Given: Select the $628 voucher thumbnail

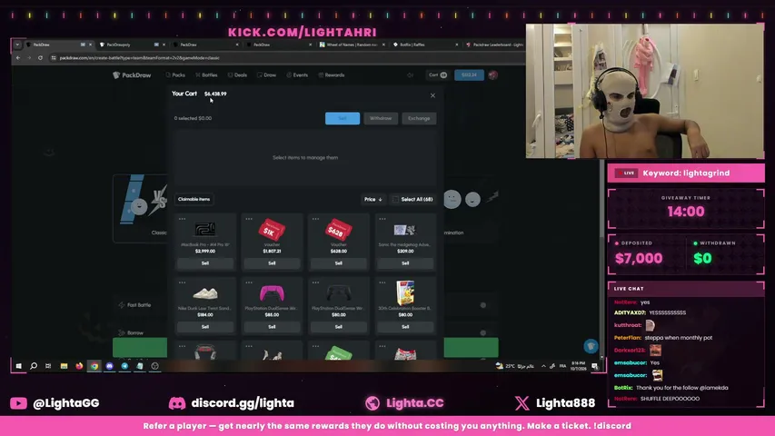Looking at the screenshot, I should click(339, 230).
